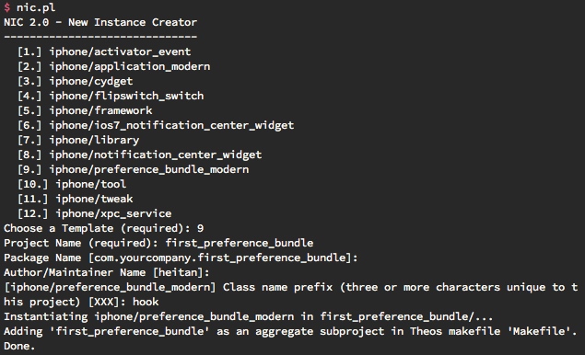Click the nic.pl command text
The width and height of the screenshot is (585, 355).
pos(36,7)
